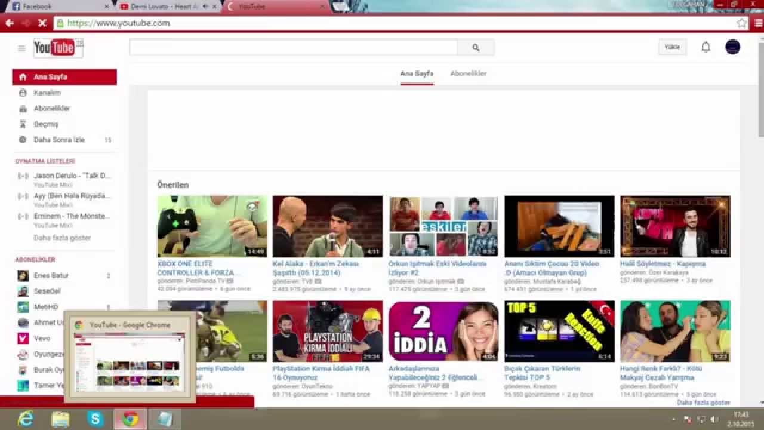Open the Halil Söylemez - Kapışma title

point(663,263)
